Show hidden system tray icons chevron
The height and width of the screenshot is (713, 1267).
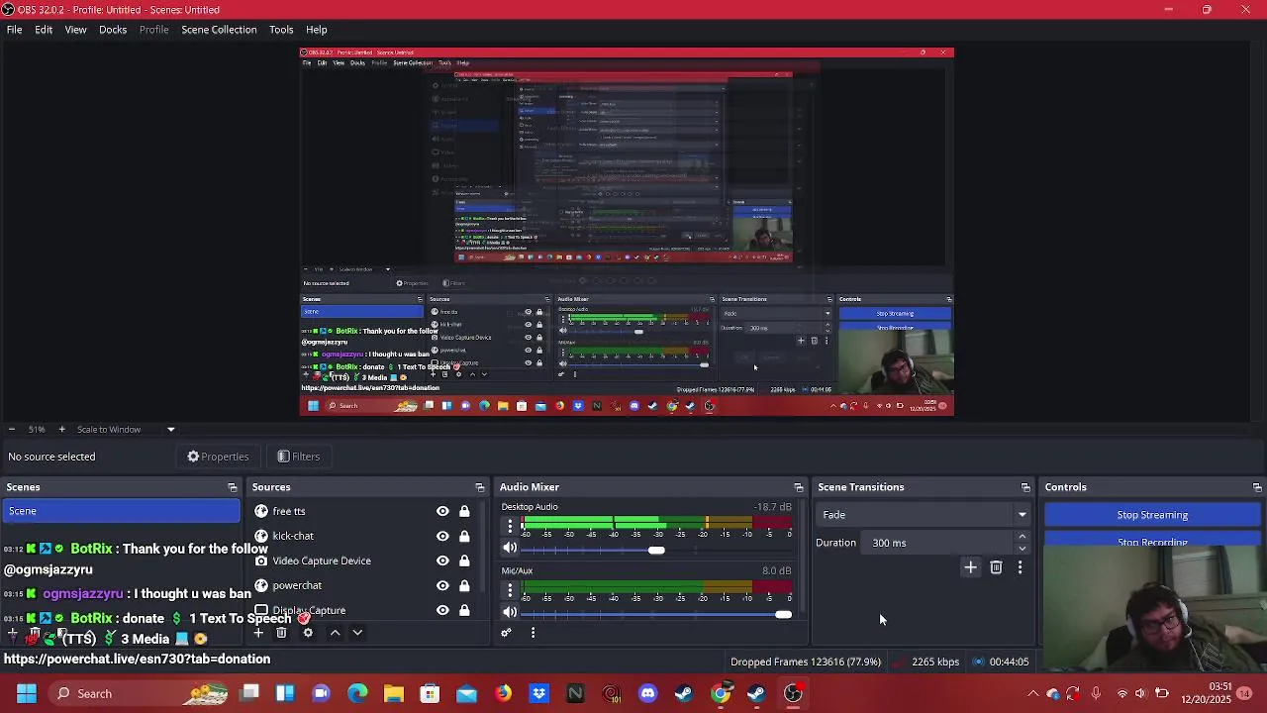[1033, 693]
